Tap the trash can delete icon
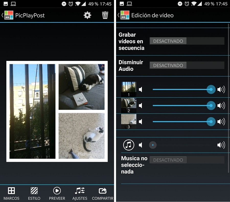Viewport: 230px width, 202px height. tap(105, 15)
